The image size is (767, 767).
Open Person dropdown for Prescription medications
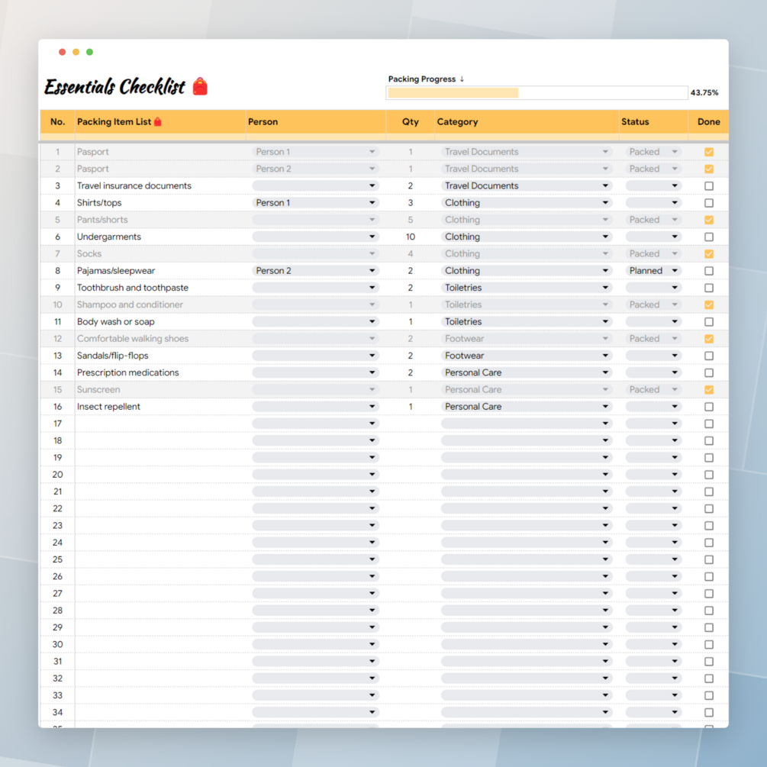[315, 372]
